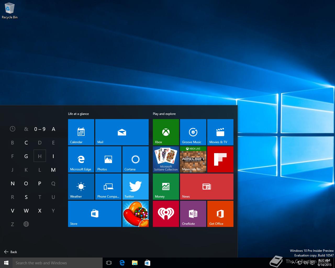Open the Cortana tile
Screen dimensions: 335x268
coord(136,159)
